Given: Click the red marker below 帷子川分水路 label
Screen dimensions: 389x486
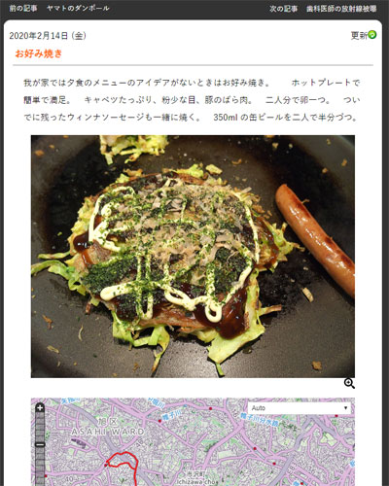Looking at the screenshot, I should tap(255, 449).
